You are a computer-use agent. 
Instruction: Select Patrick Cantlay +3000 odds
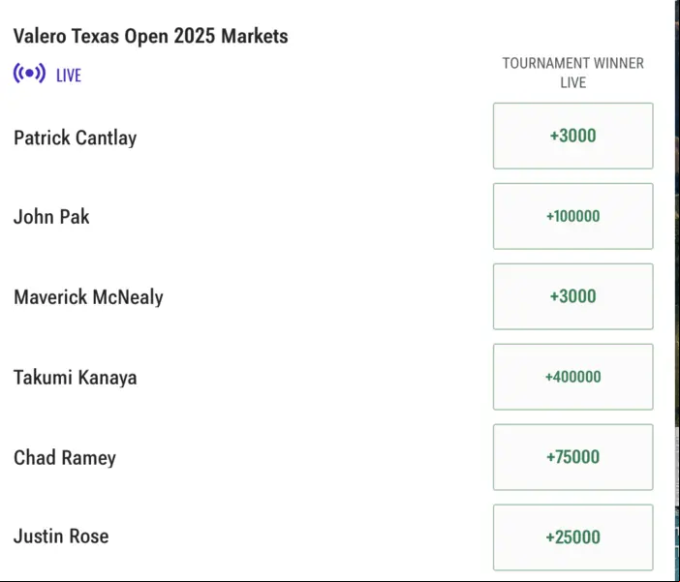click(x=572, y=136)
